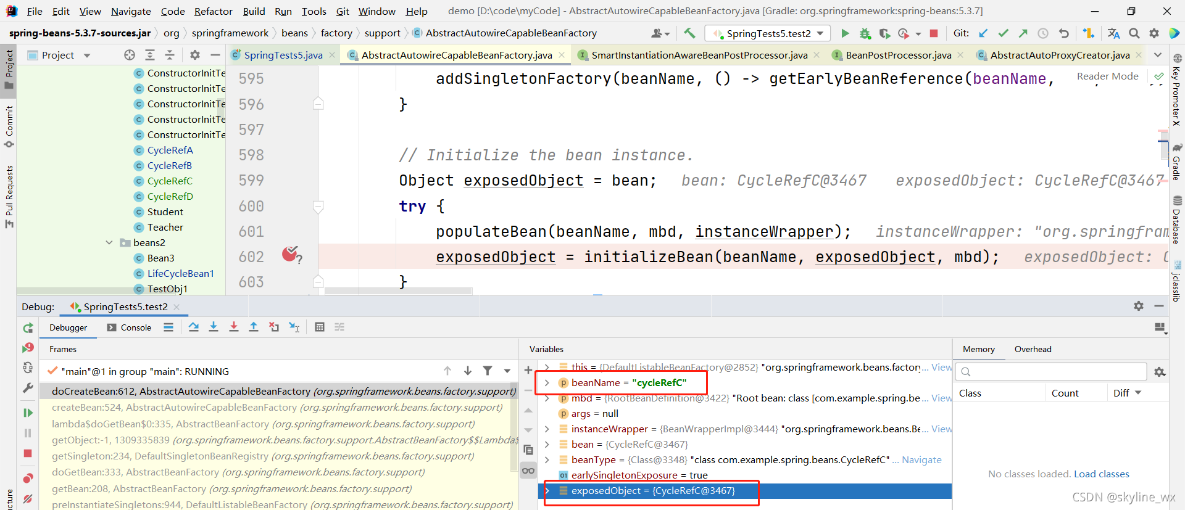
Task: Open the Navigate menu
Action: point(131,11)
